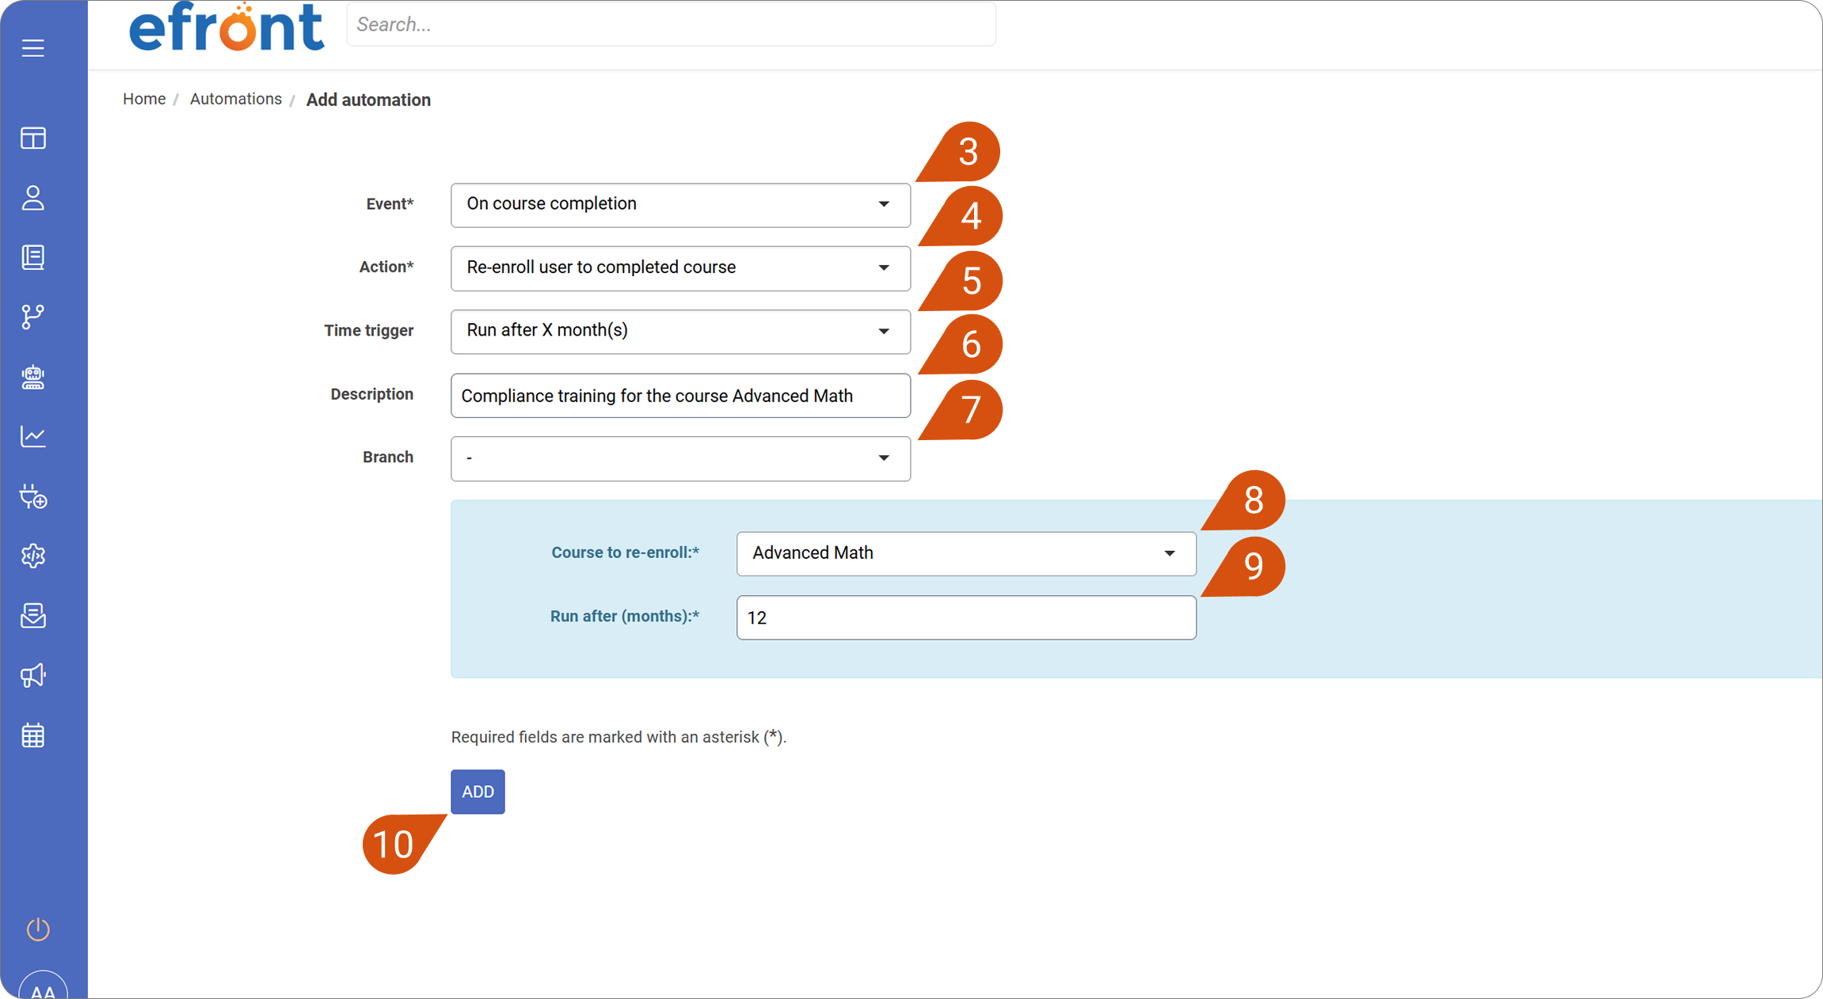Open the plugins plug icon

click(33, 496)
